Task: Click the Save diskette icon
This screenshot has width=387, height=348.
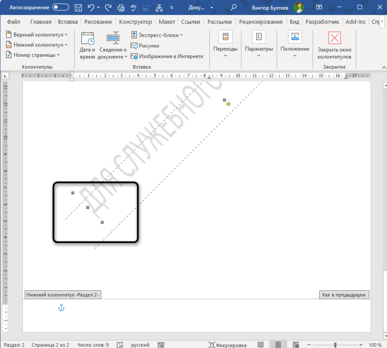Action: [x=78, y=7]
